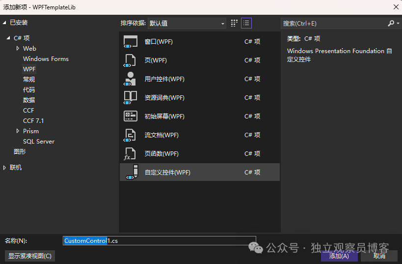The image size is (402, 264).
Task: Click C# 项 type in 窗口(WPF) row
Action: pos(252,42)
